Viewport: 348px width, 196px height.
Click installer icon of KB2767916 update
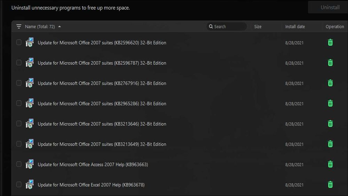pos(30,83)
